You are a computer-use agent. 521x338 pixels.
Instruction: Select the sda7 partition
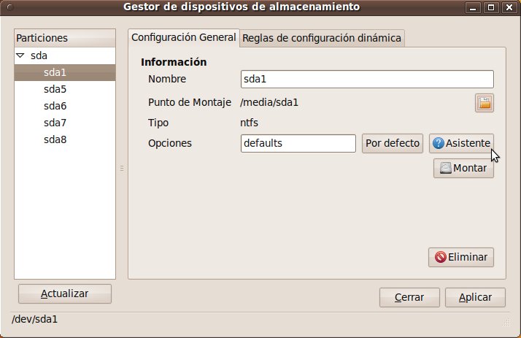click(65, 123)
